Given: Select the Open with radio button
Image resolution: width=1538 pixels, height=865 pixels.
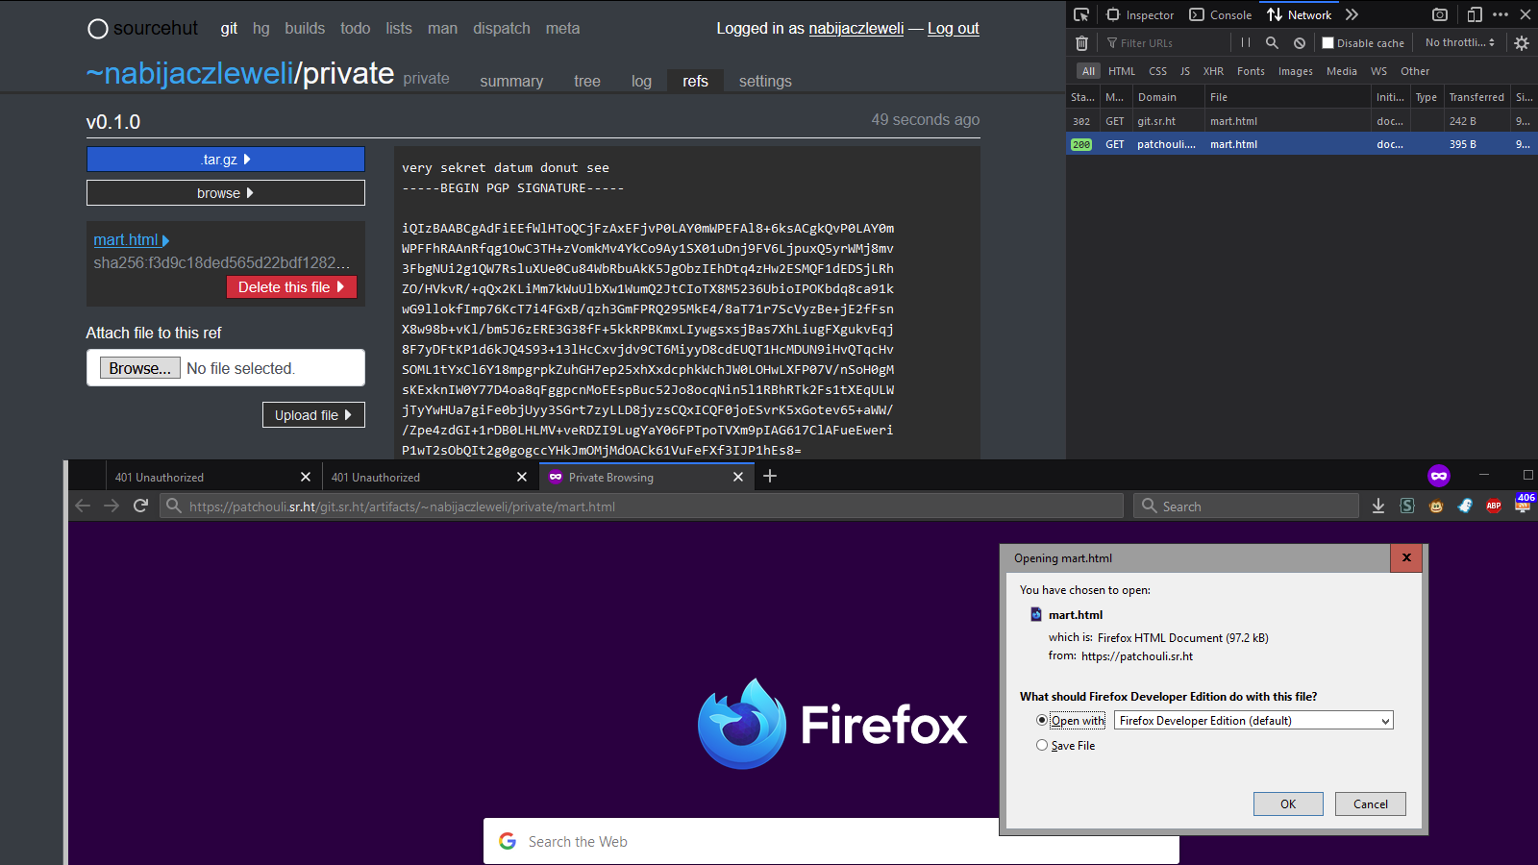Looking at the screenshot, I should 1042,720.
